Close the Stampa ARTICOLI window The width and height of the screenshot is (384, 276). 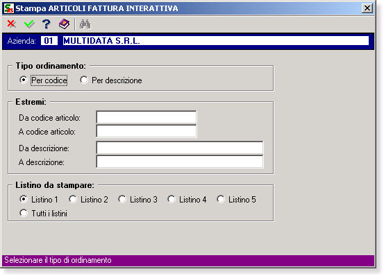367,8
